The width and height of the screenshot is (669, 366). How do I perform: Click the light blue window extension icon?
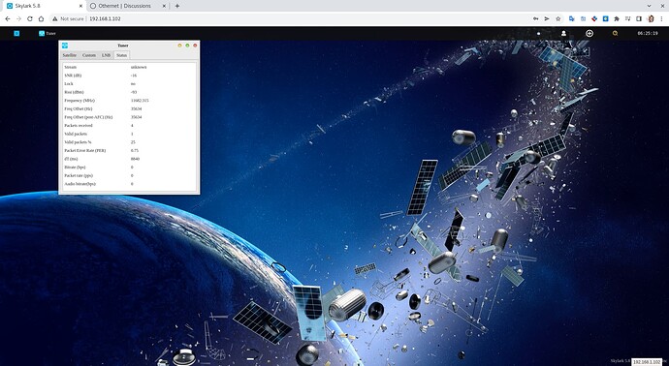click(583, 18)
